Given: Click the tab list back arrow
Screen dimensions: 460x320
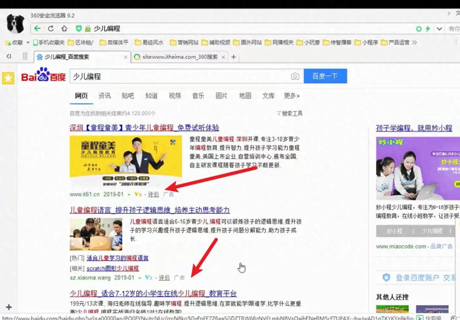Looking at the screenshot, I should (x=9, y=56).
